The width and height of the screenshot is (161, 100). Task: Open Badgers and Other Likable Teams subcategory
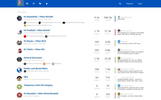(x=39, y=25)
